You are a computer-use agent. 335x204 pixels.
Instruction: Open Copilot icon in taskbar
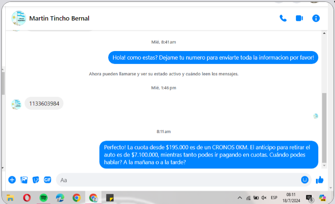(x=322, y=198)
